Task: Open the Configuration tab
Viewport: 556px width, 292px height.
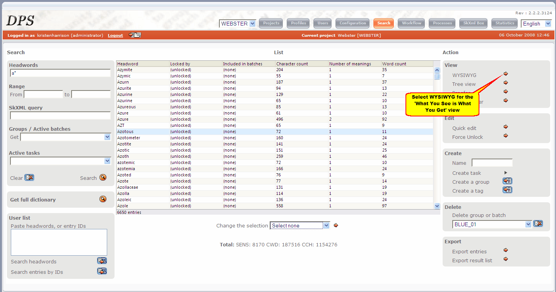Action: click(352, 23)
